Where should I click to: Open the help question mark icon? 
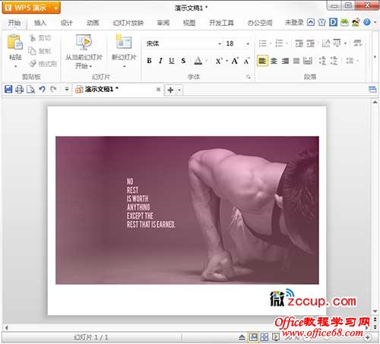tap(367, 22)
